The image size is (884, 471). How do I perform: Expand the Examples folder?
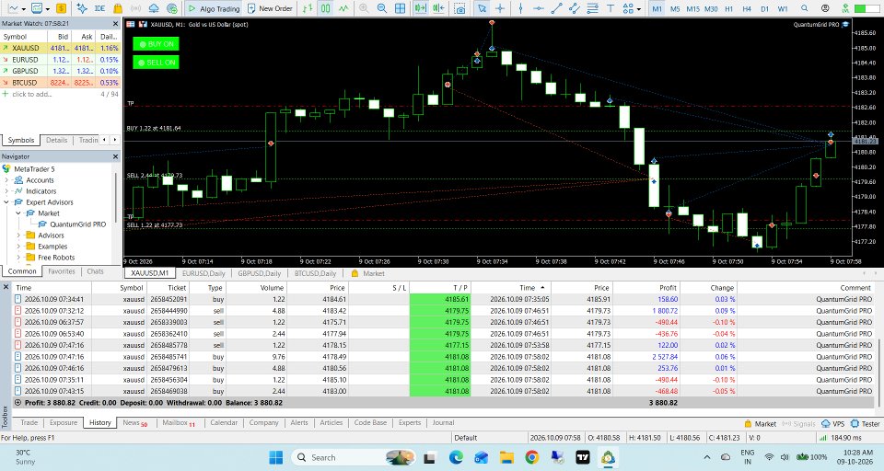click(x=18, y=247)
